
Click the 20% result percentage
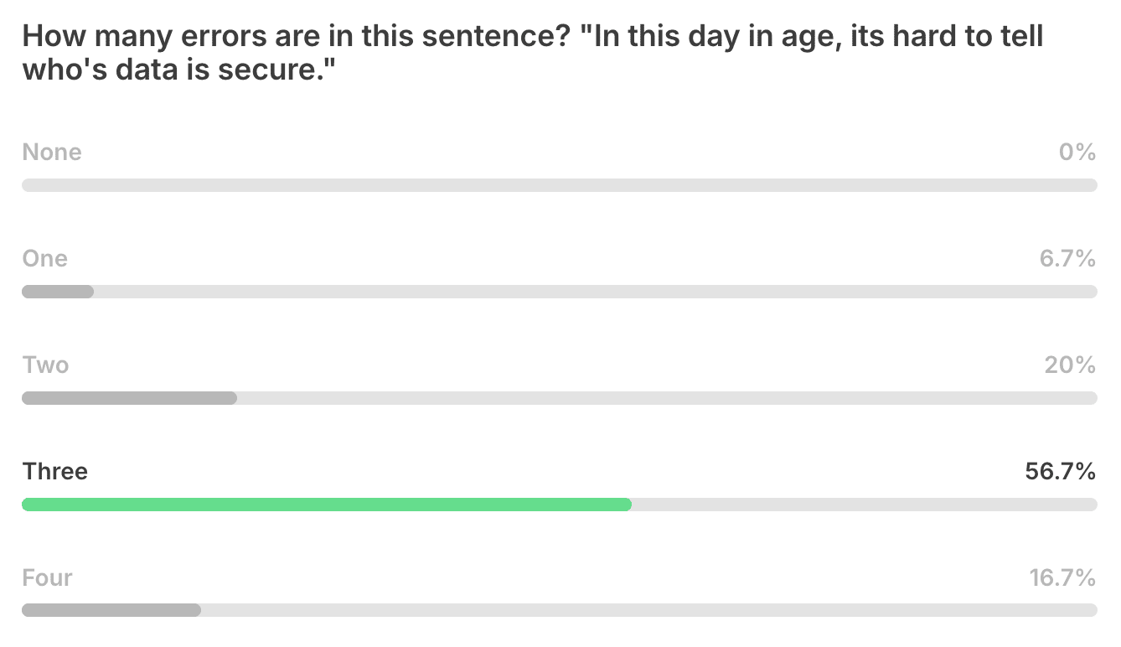coord(1070,365)
